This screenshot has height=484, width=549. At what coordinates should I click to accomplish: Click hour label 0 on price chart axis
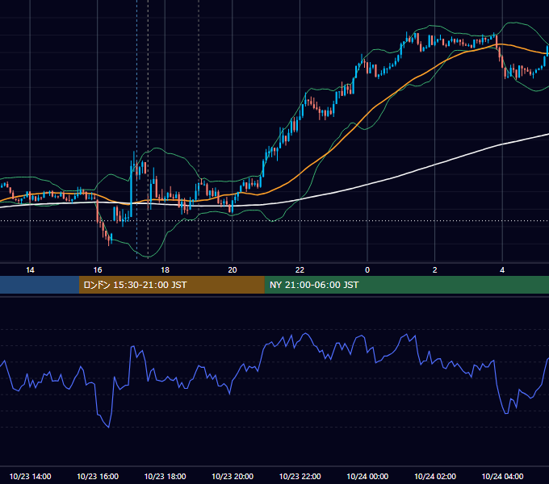[x=367, y=270]
